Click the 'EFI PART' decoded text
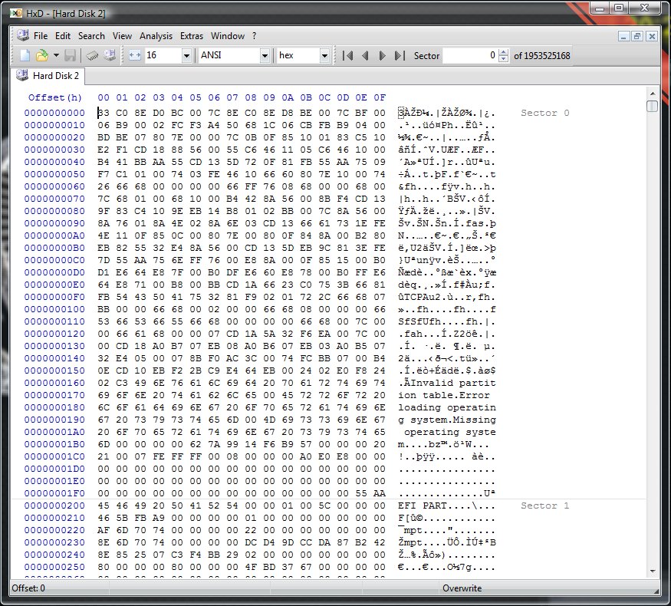671x606 pixels. pyautogui.click(x=423, y=506)
